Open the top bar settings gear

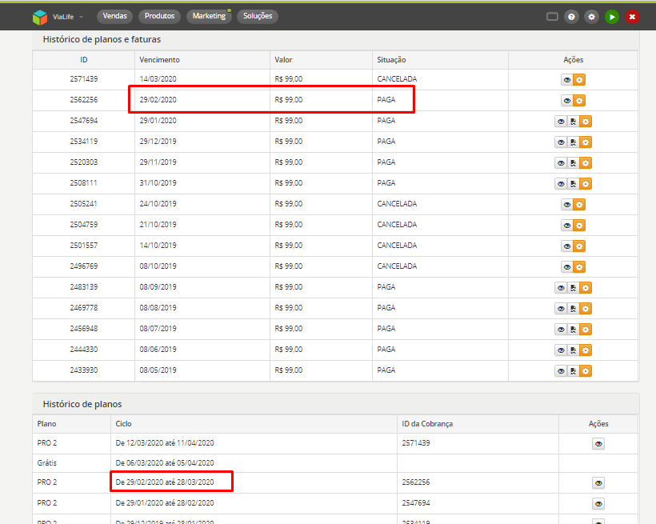(591, 17)
